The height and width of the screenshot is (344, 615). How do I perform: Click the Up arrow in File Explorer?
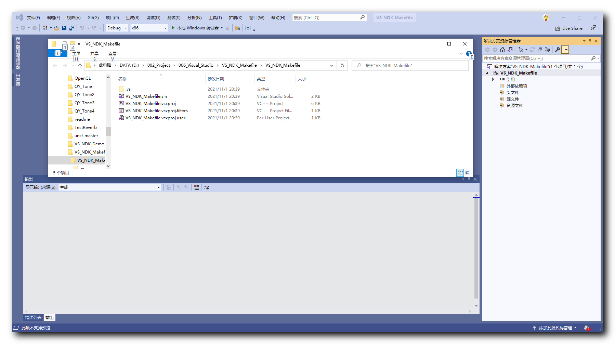click(80, 65)
